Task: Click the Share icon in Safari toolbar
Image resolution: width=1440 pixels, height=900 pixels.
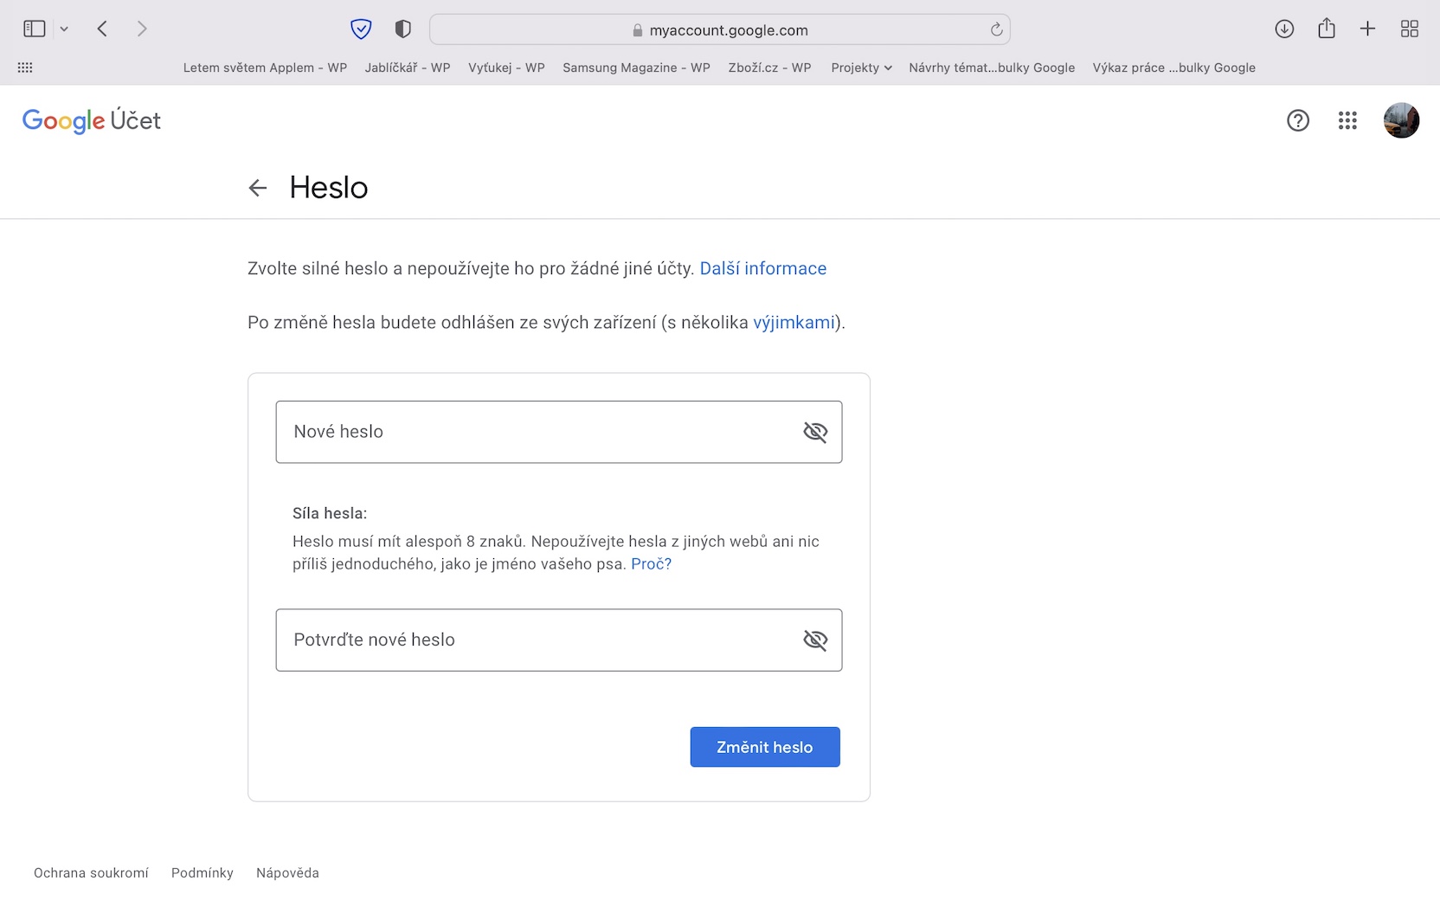Action: pos(1326,29)
